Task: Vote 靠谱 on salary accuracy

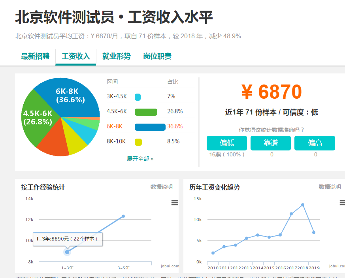Action: click(271, 143)
